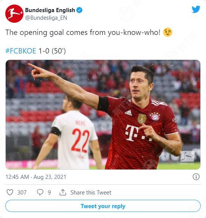The image size is (206, 218).
Task: Open replies via the speech bubble icon
Action: pyautogui.click(x=40, y=192)
